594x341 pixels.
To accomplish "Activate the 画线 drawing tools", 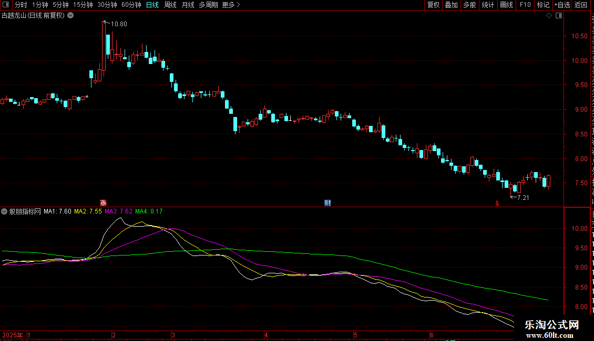I will click(507, 5).
